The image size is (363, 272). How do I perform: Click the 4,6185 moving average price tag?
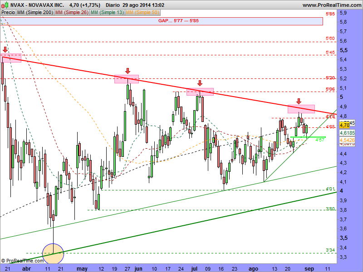click(347, 133)
